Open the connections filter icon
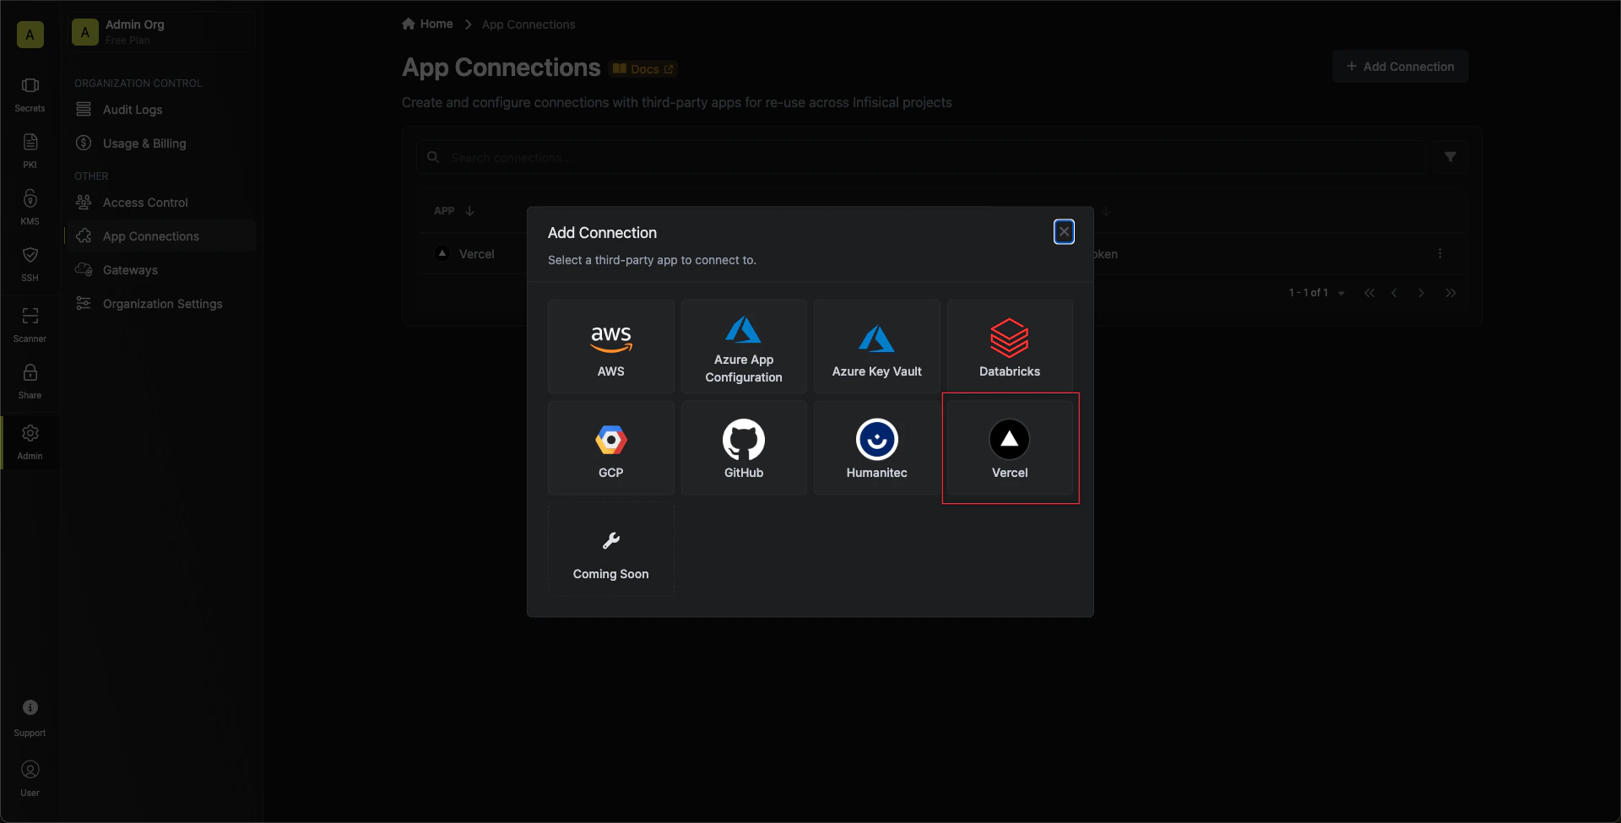This screenshot has width=1621, height=823. (1450, 157)
